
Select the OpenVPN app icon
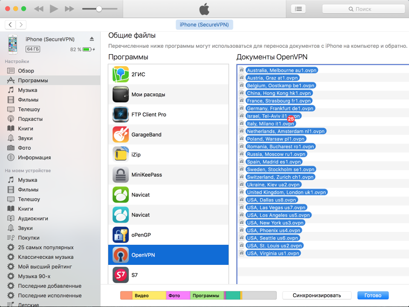[121, 255]
